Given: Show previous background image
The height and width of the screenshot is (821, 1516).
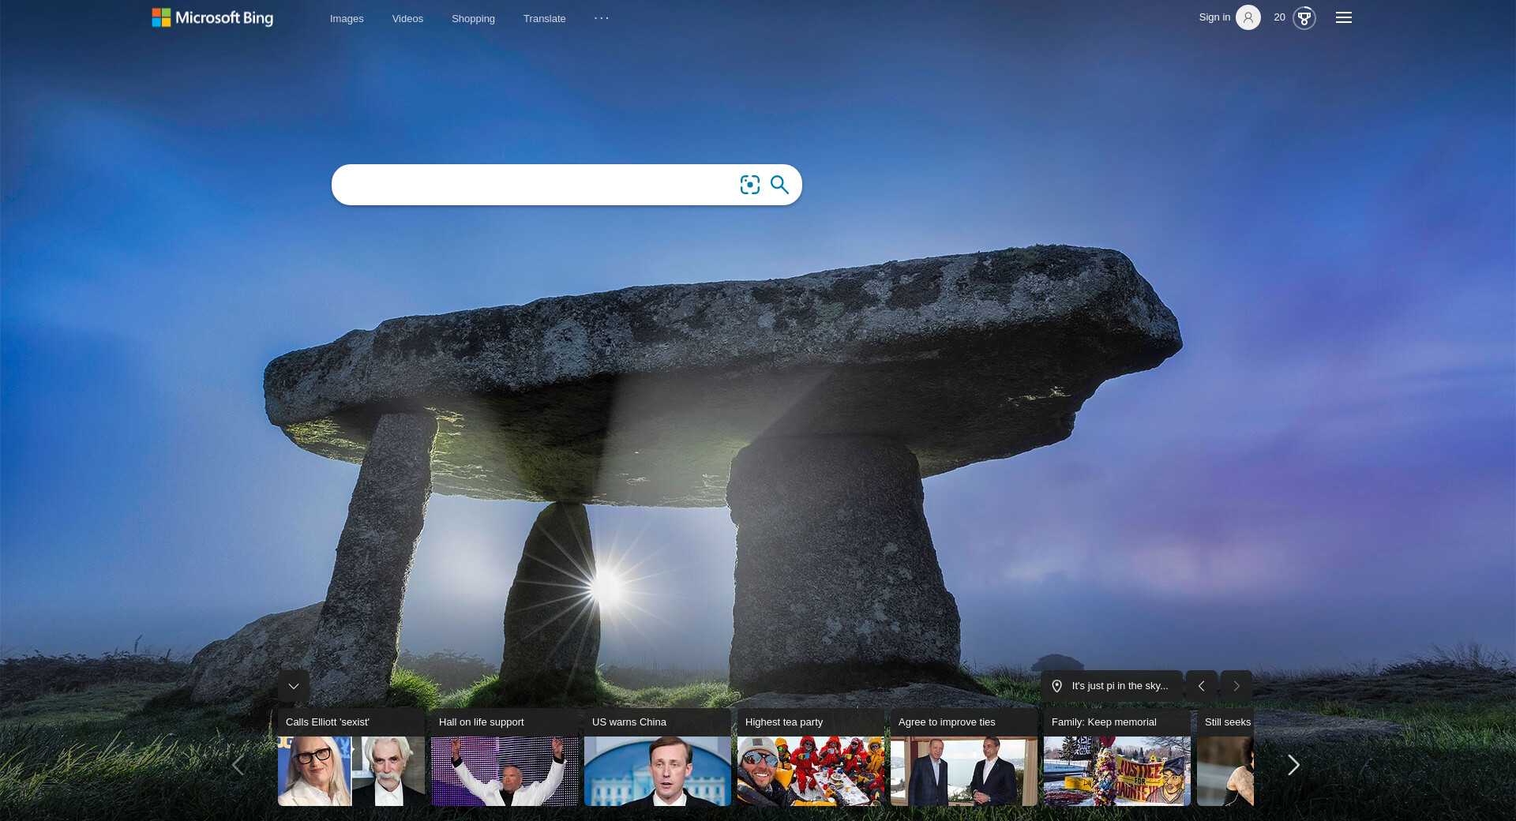Looking at the screenshot, I should [1201, 686].
